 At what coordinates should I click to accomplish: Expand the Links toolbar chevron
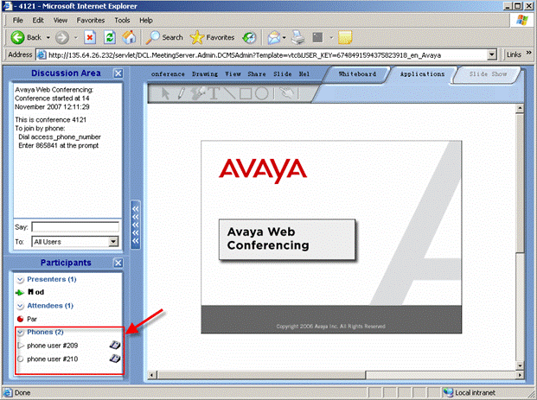click(x=528, y=53)
